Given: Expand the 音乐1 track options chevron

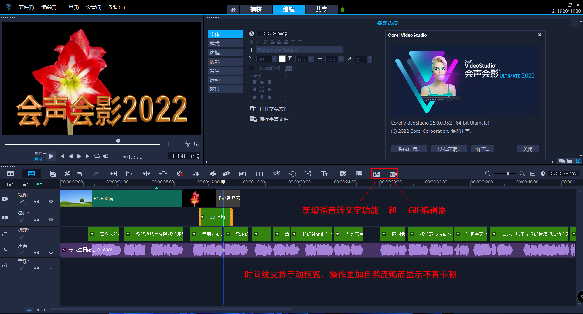Looking at the screenshot, I should [x=51, y=268].
